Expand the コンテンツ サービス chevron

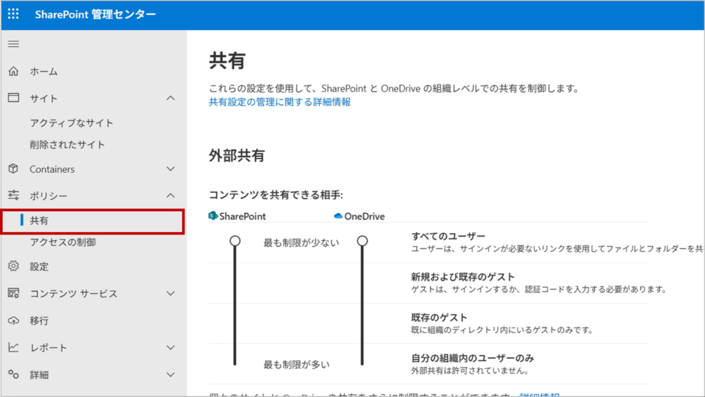coord(171,293)
